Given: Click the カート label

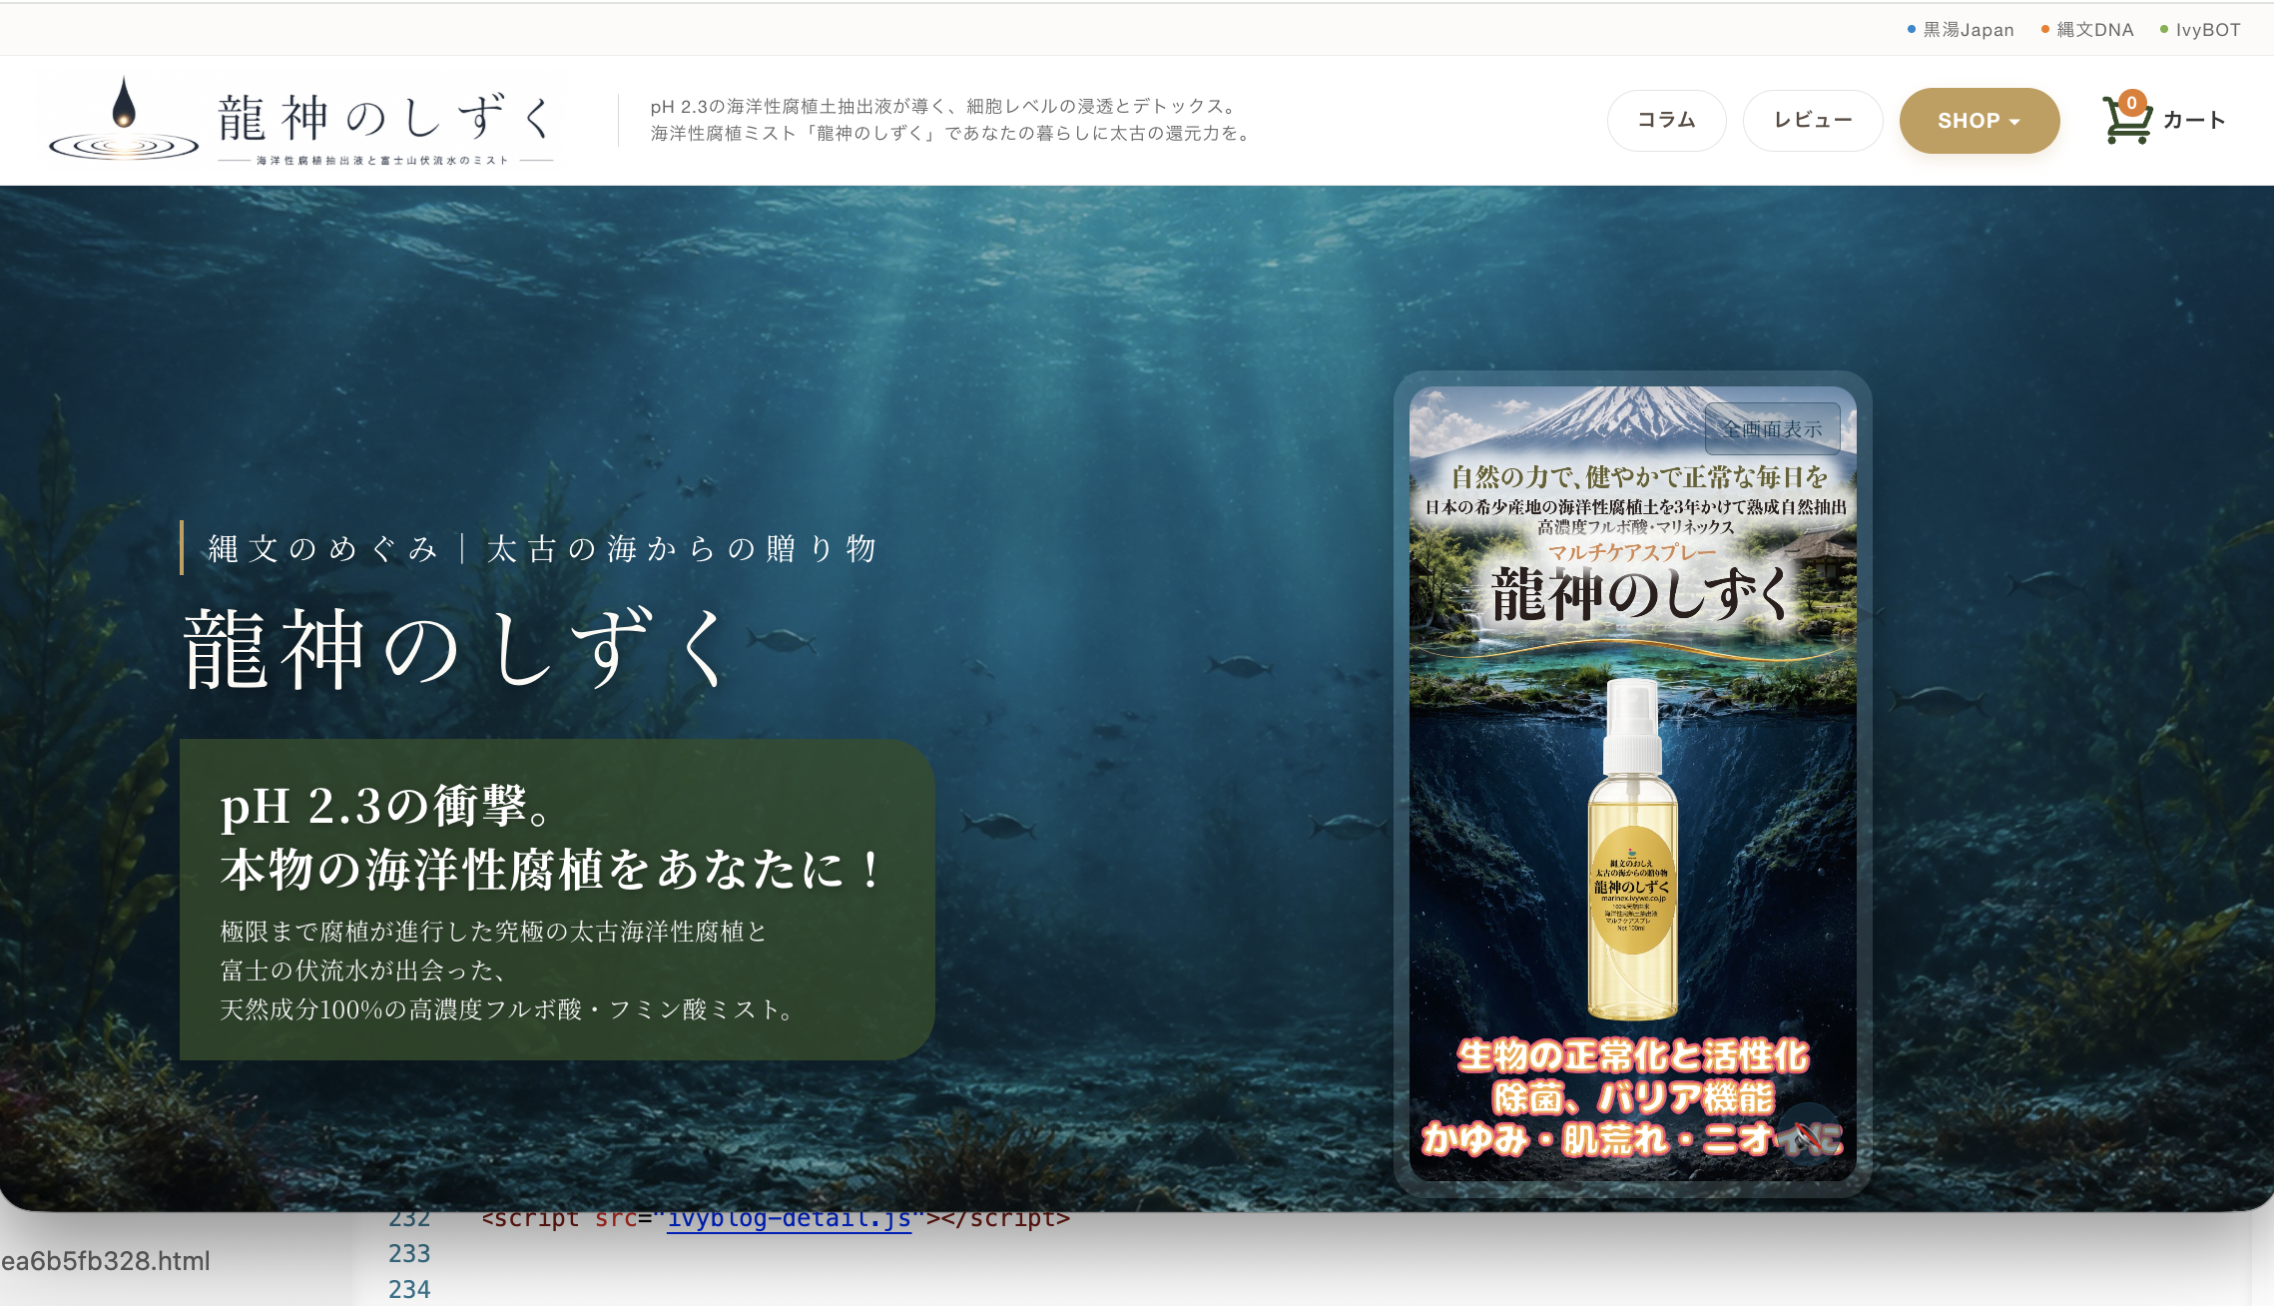Looking at the screenshot, I should [x=2194, y=121].
